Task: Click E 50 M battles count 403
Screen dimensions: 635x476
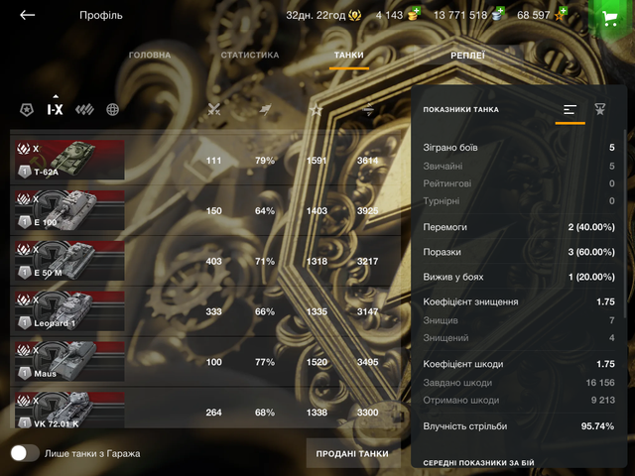Action: coord(214,261)
